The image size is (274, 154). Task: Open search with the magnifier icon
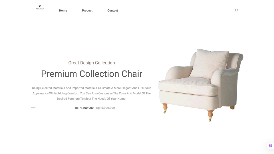(237, 11)
